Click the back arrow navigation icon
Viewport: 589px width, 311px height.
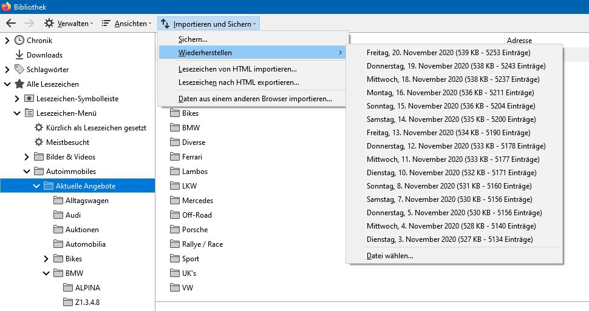coord(10,24)
